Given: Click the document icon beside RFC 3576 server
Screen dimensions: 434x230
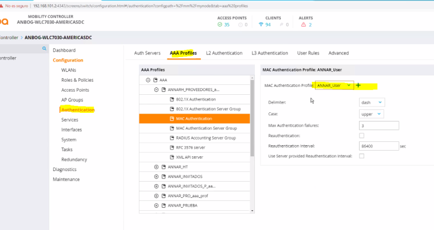Looking at the screenshot, I should pos(172,148).
